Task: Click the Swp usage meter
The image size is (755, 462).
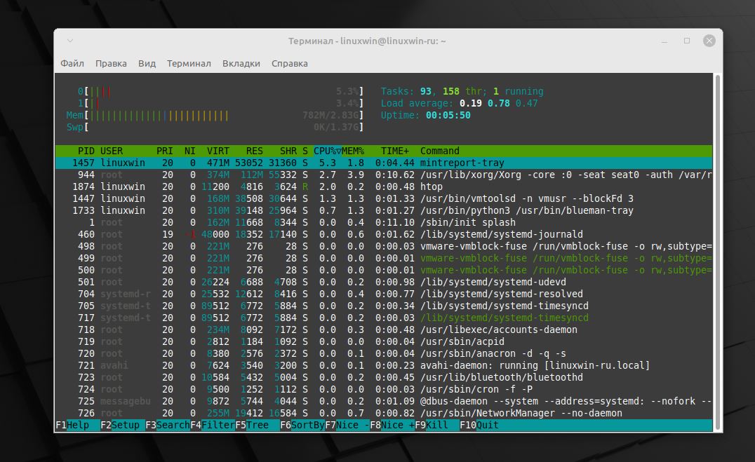Action: [x=215, y=128]
